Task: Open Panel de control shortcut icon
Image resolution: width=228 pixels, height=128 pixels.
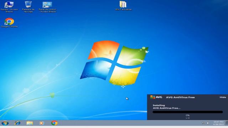Action: click(x=47, y=7)
